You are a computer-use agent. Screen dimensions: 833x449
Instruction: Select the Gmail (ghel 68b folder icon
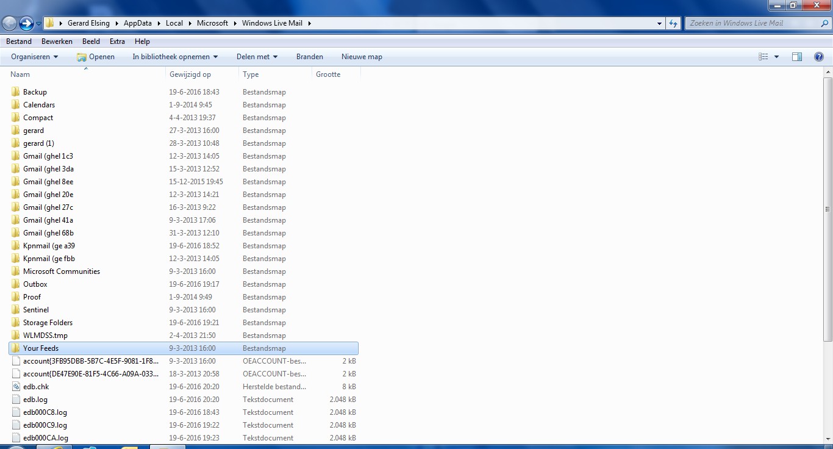point(16,233)
